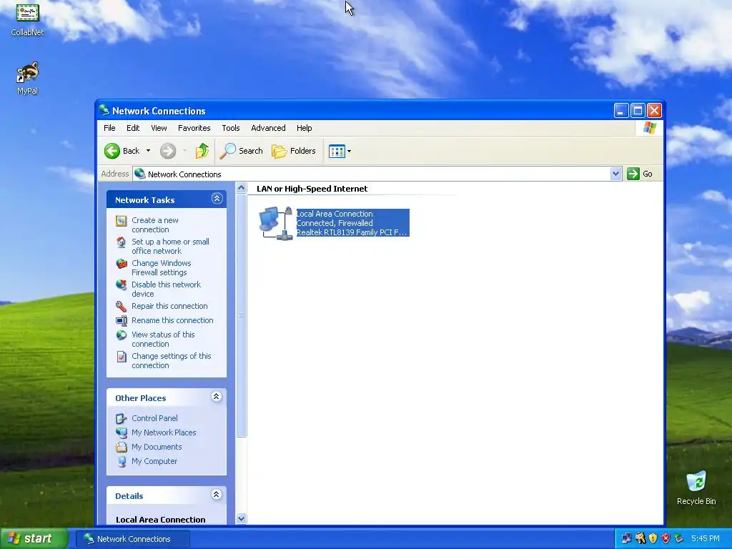Click the grayed Forward arrow button
The height and width of the screenshot is (549, 732).
pyautogui.click(x=168, y=151)
